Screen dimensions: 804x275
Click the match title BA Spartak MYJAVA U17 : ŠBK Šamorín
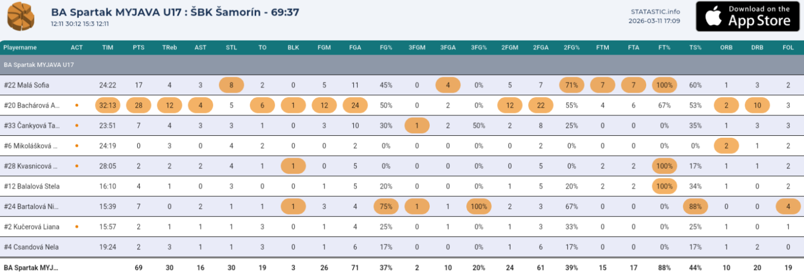point(175,12)
